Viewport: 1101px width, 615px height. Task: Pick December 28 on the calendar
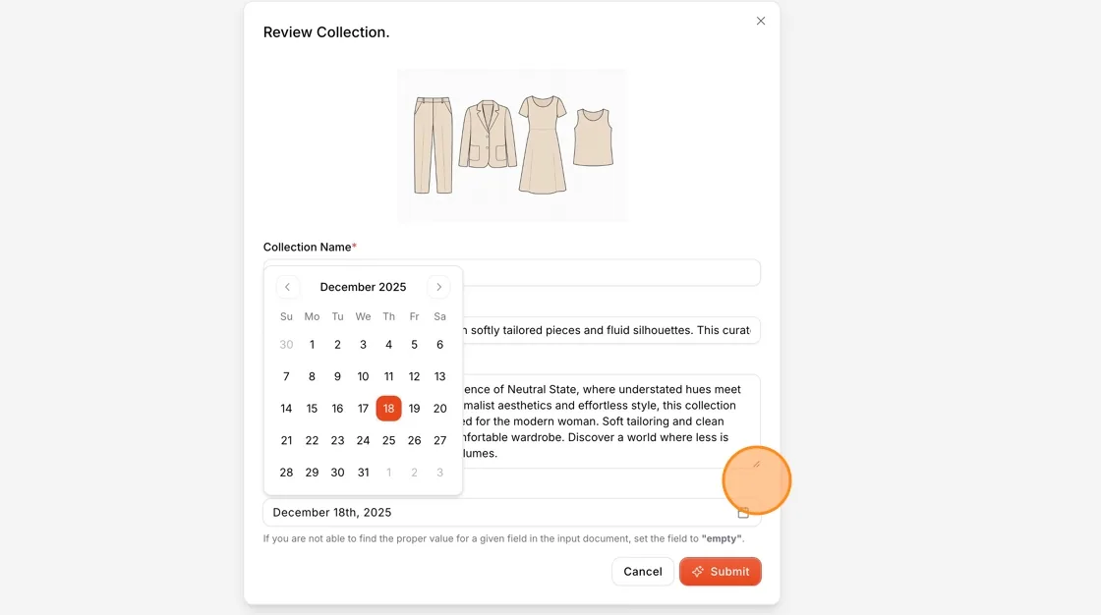tap(286, 473)
